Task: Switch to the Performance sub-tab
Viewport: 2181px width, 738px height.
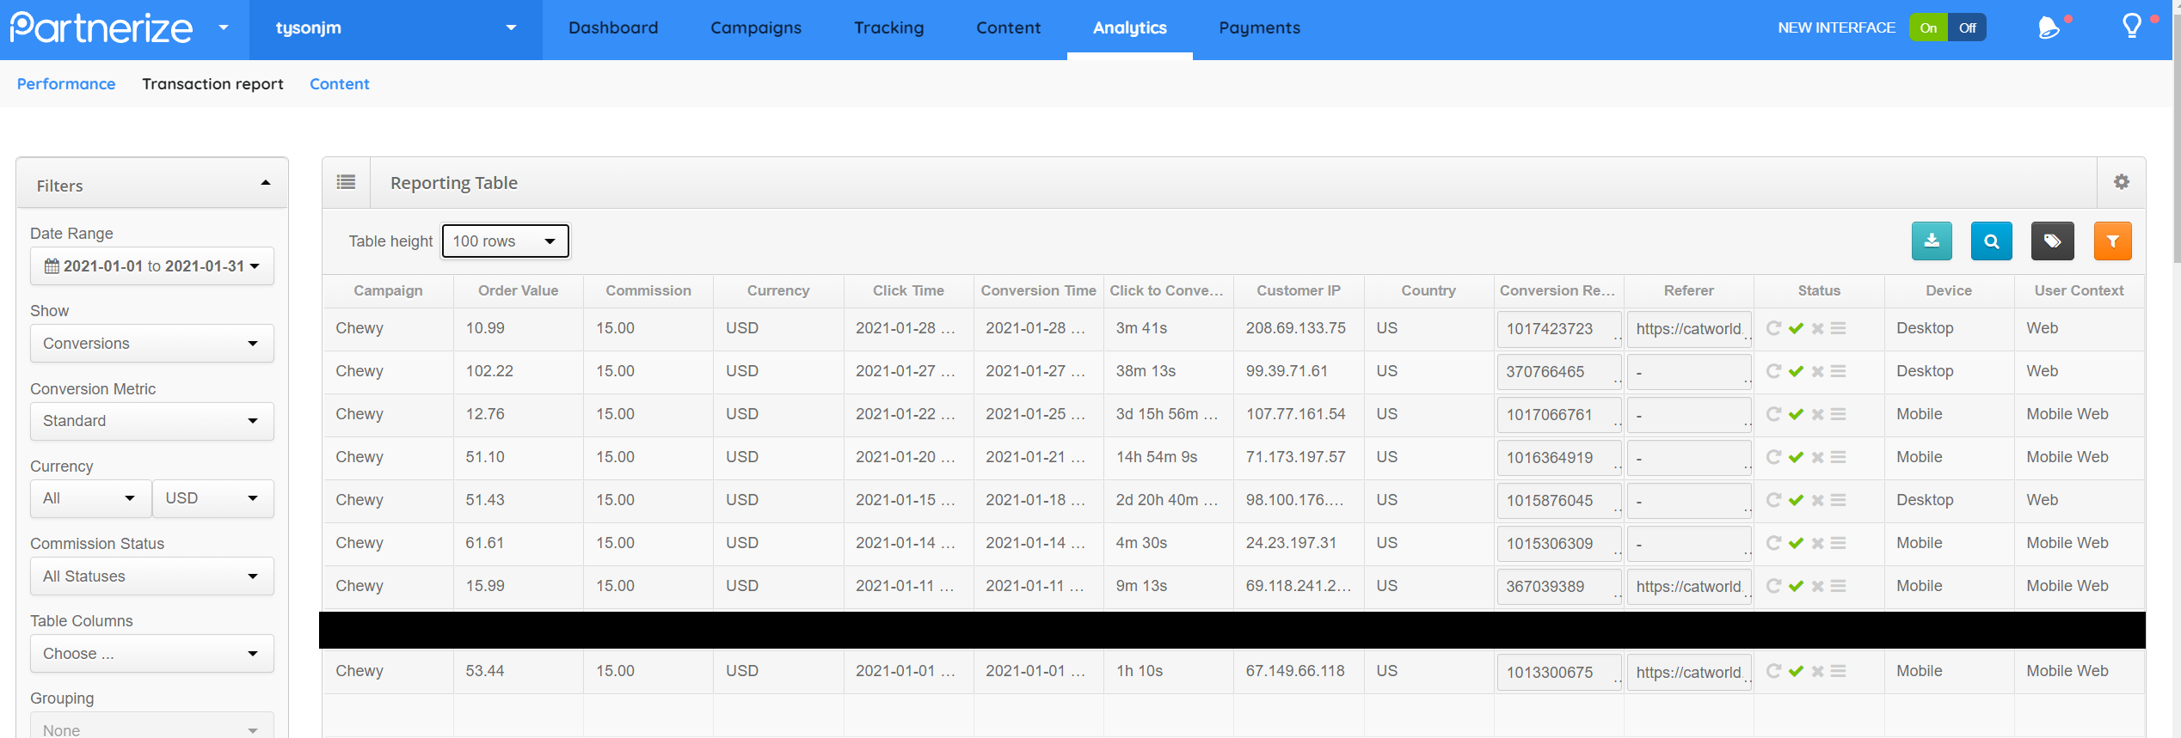Action: [x=66, y=84]
